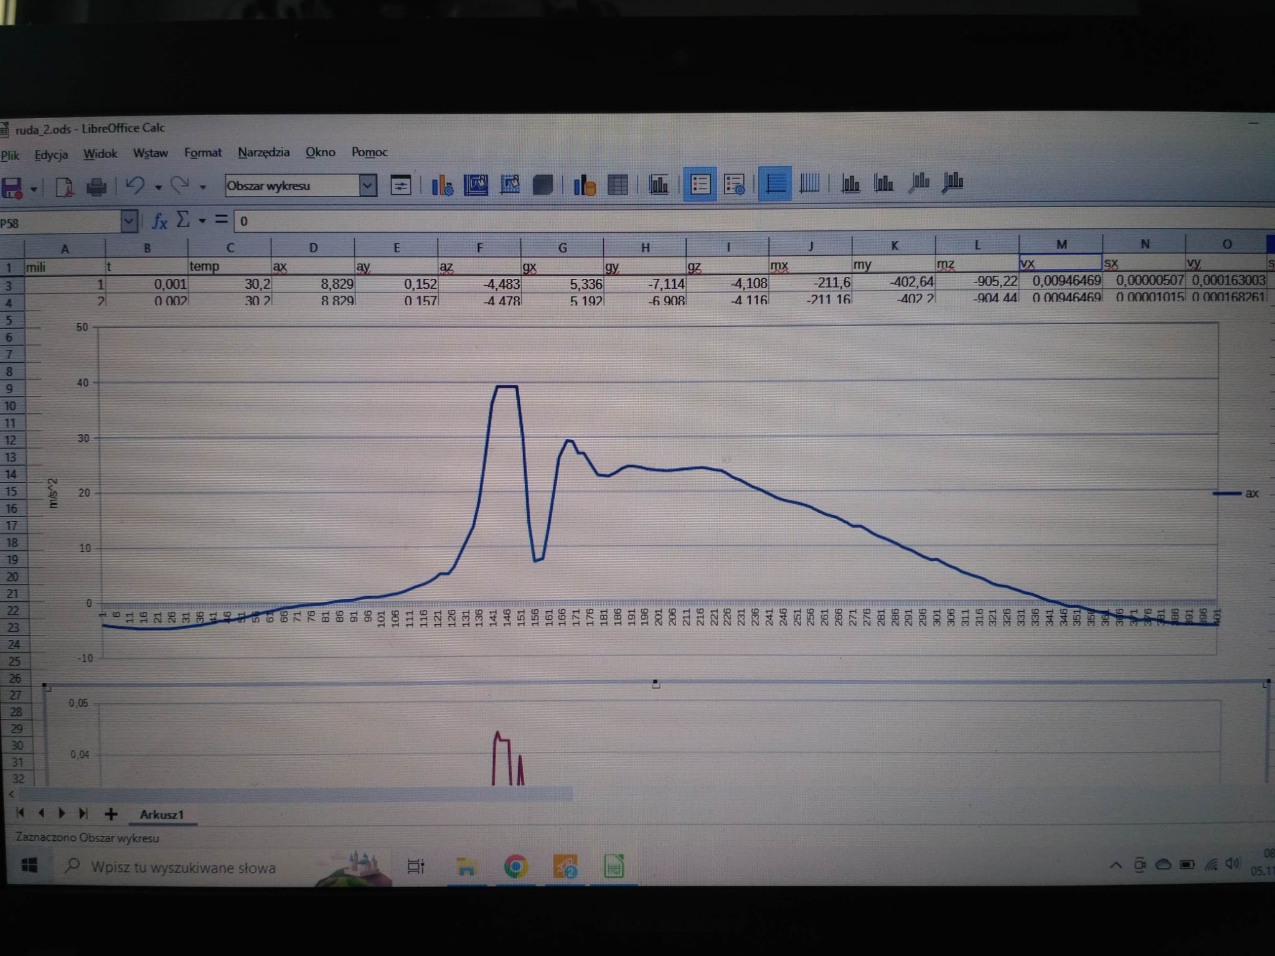
Task: Click the Print icon
Action: (96, 187)
